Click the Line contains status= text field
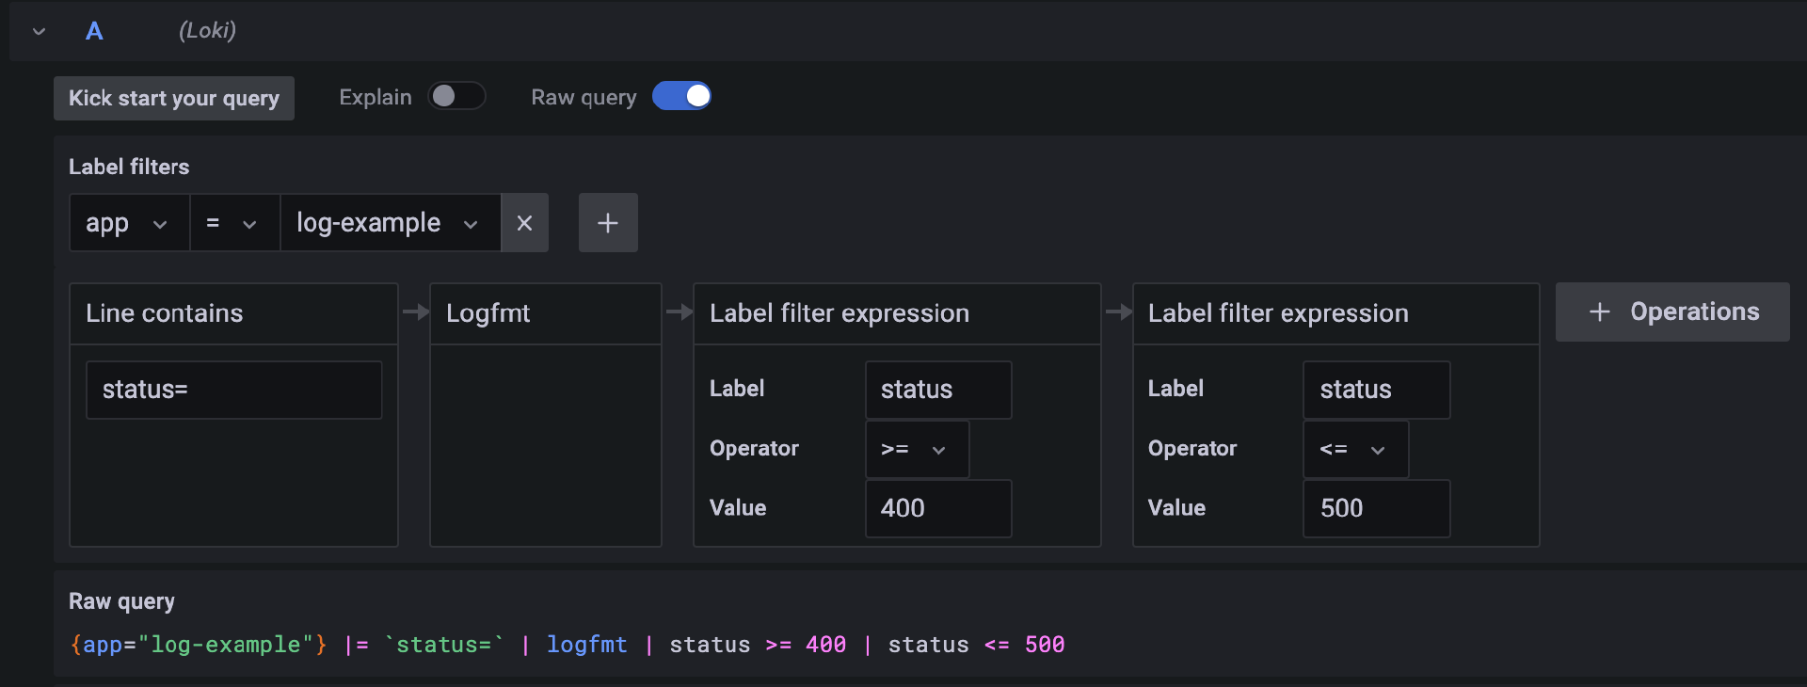This screenshot has width=1807, height=687. coord(233,390)
